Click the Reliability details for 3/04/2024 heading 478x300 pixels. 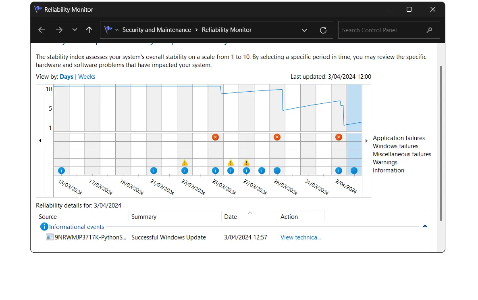pos(79,206)
